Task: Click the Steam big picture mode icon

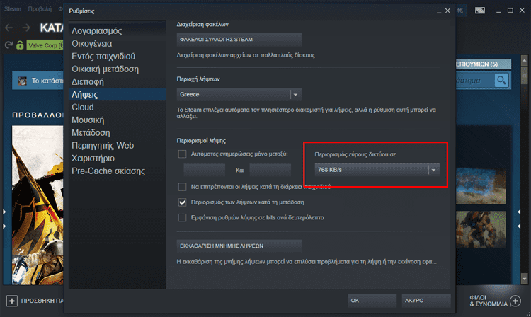Action: (480, 11)
